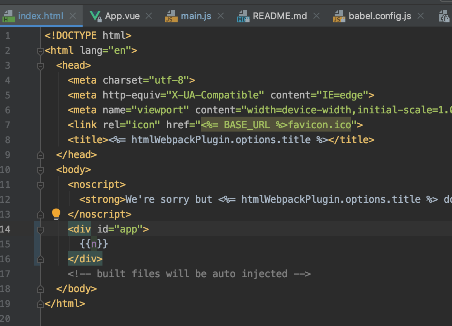Close the README.md tab
452x326 pixels.
tap(316, 16)
